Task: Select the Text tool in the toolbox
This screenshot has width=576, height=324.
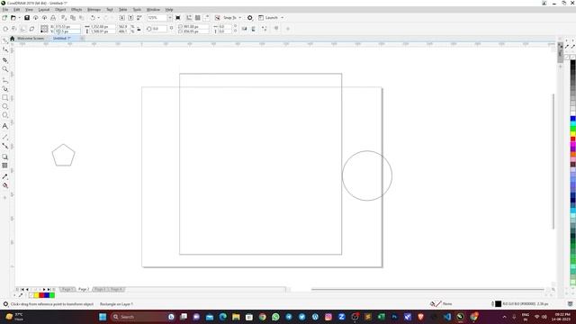Action: tap(4, 126)
